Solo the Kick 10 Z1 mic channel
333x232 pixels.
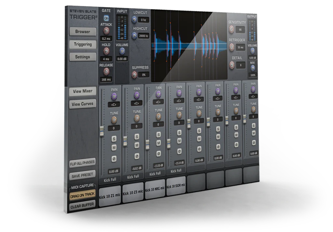point(114,139)
